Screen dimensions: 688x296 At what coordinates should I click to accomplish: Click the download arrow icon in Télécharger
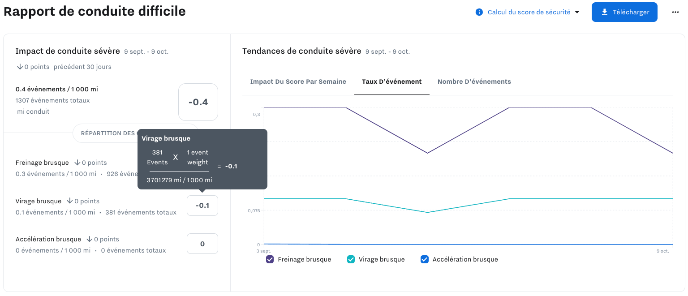point(605,12)
